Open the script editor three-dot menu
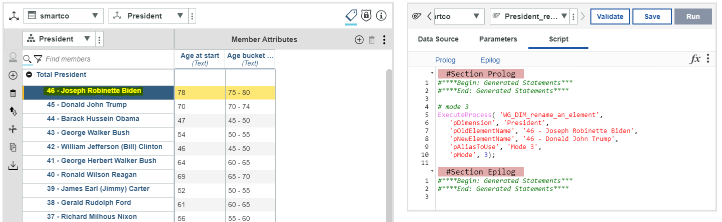This screenshot has width=722, height=222. tap(708, 59)
